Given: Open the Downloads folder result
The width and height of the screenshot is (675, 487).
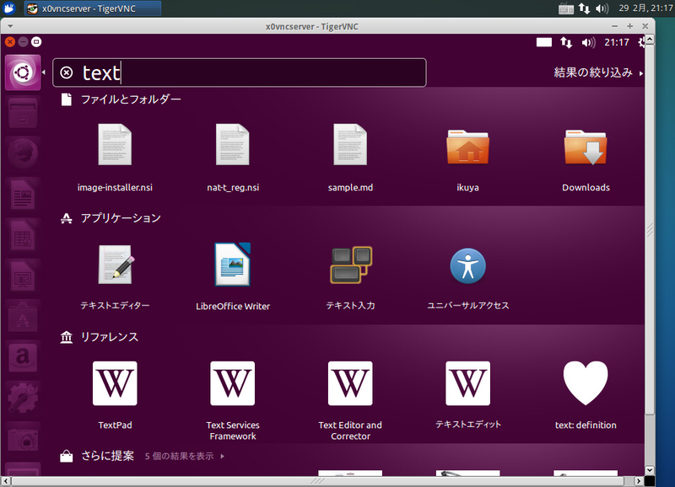Looking at the screenshot, I should tap(586, 158).
